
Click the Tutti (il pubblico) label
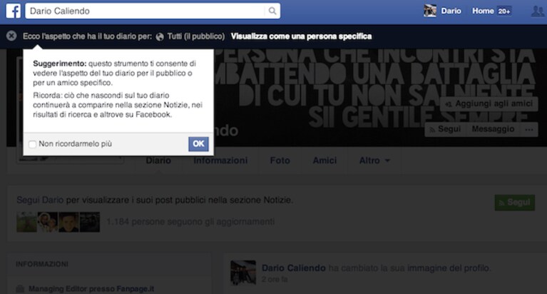[x=195, y=36]
